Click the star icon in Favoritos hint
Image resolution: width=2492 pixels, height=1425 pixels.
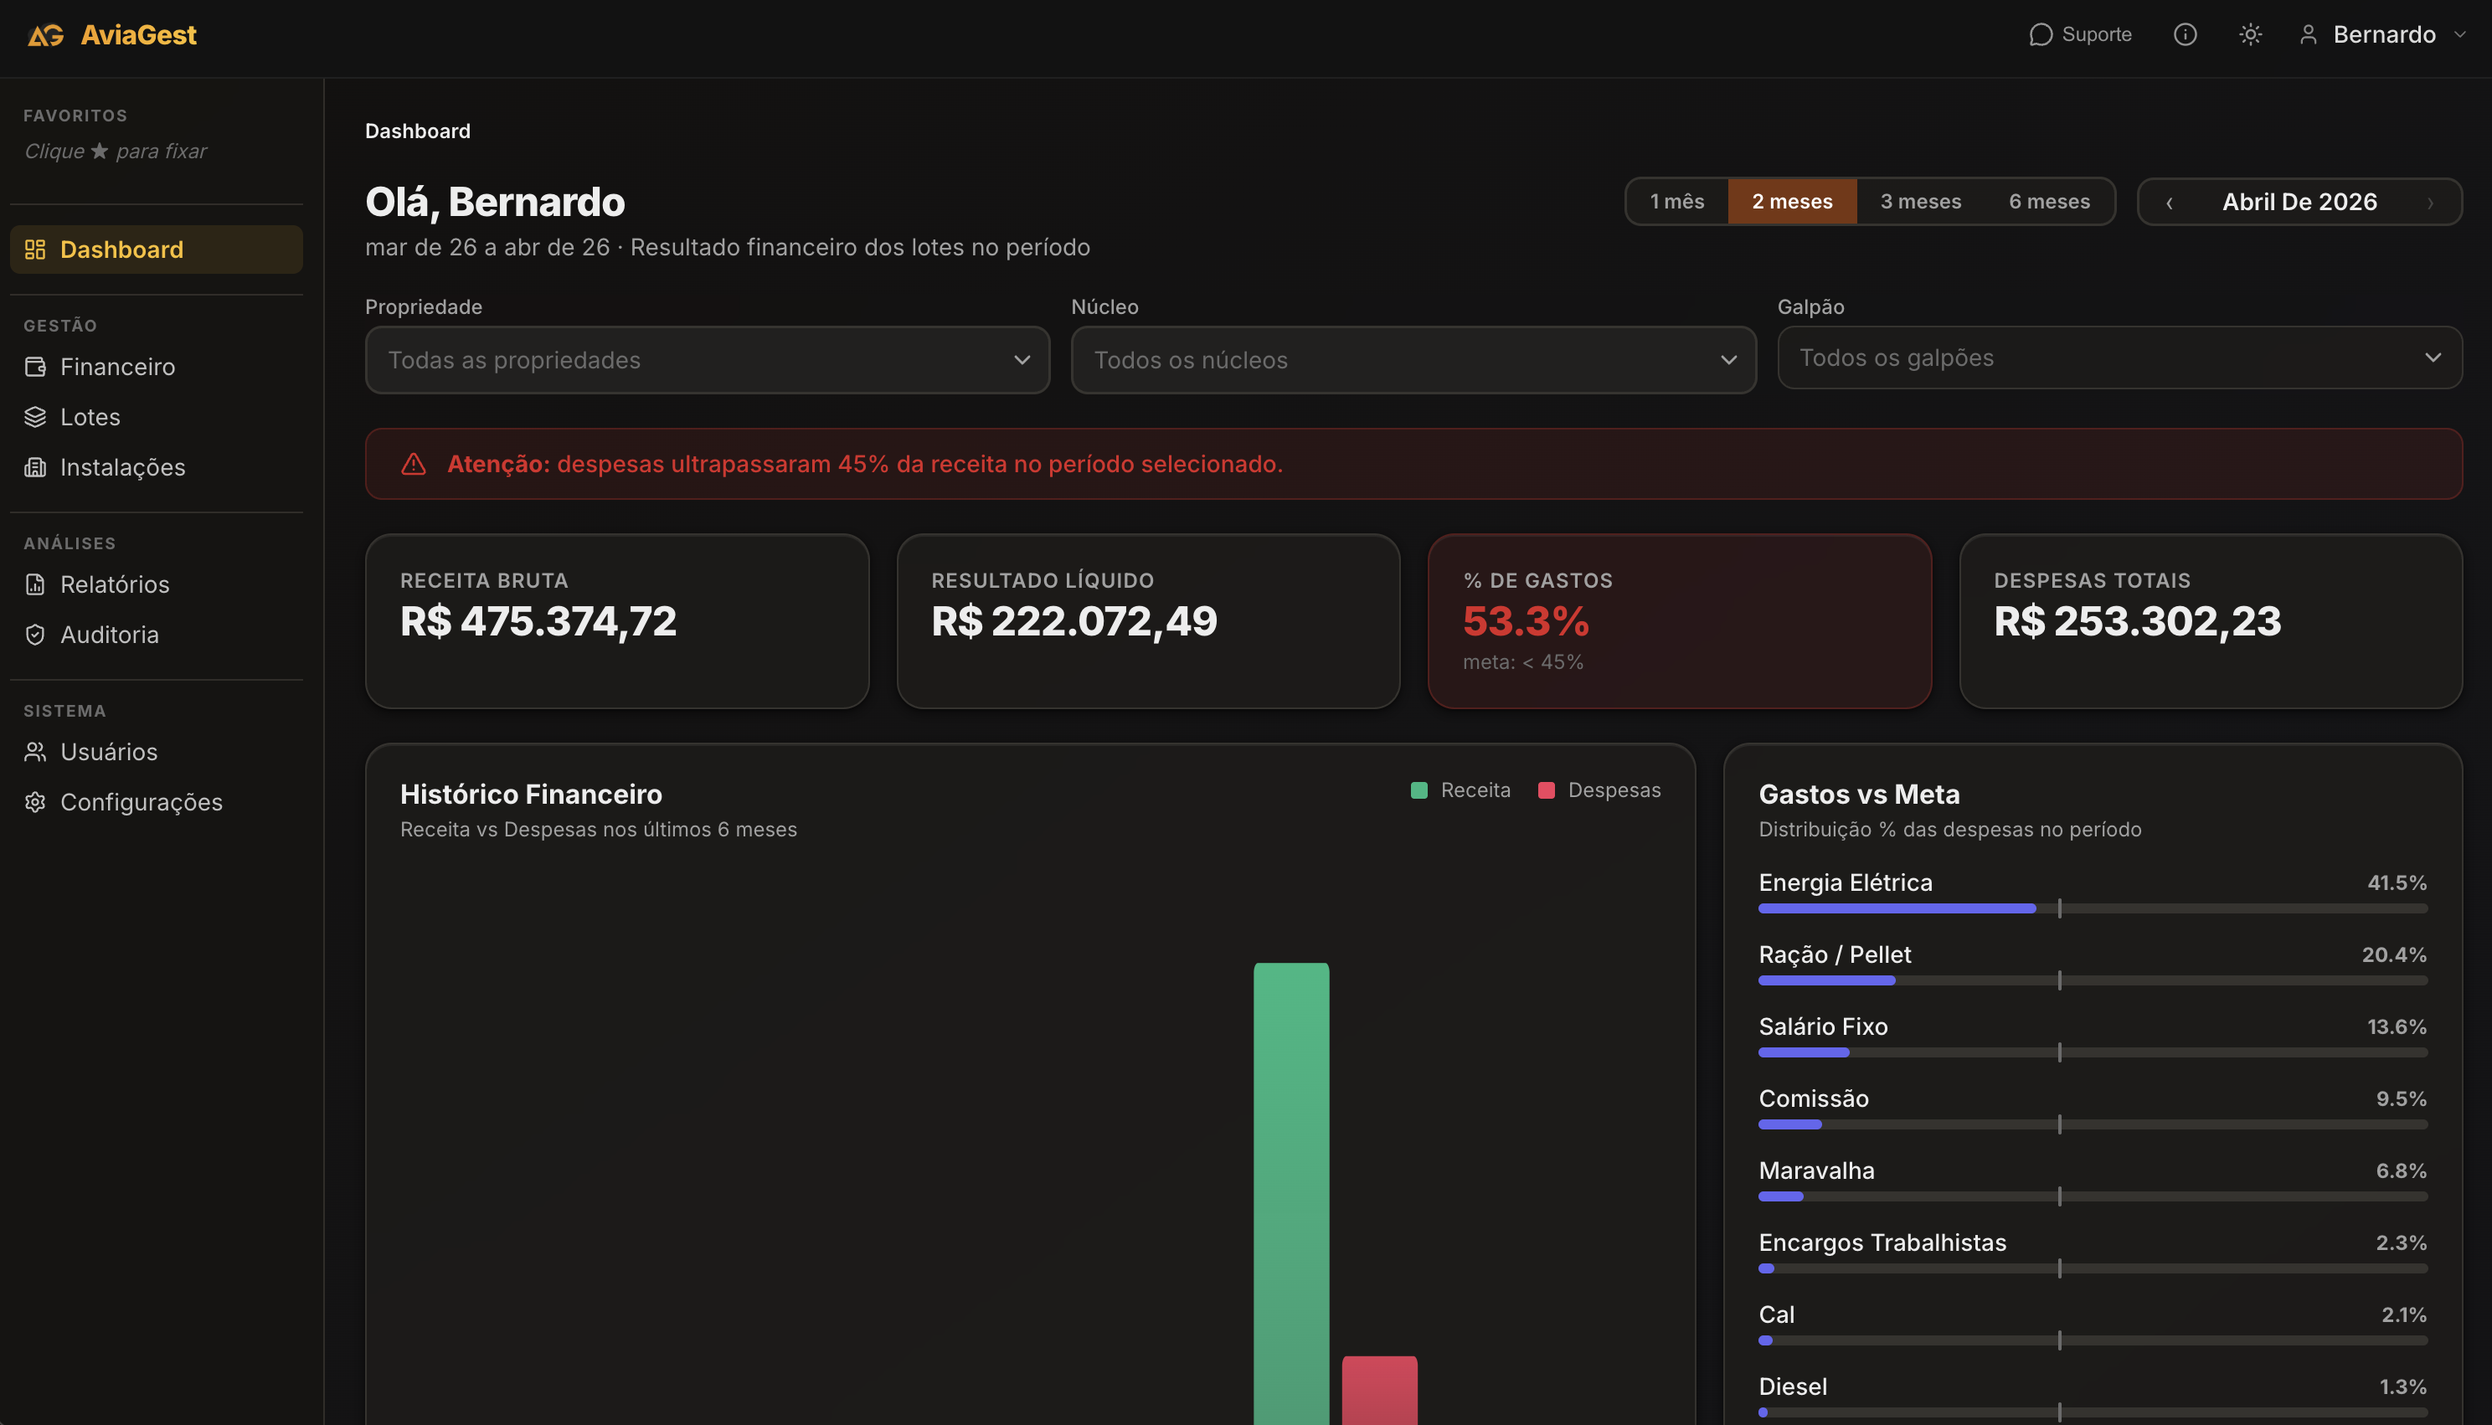100,151
